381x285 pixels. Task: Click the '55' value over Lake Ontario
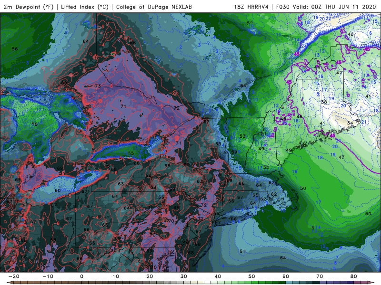(131, 153)
